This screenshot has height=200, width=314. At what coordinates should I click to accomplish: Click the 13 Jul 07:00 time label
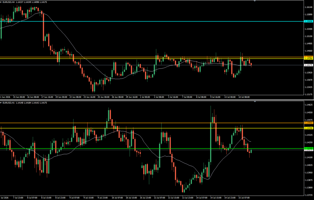click(160, 198)
